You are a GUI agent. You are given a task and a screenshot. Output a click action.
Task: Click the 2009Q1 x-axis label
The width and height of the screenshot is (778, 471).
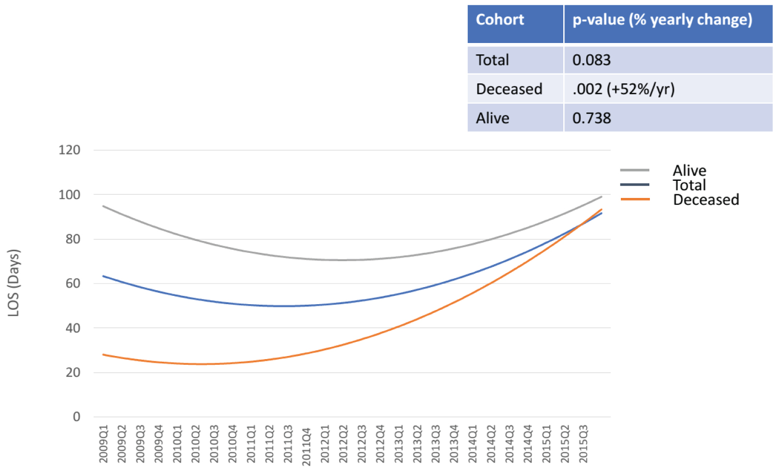[x=104, y=444]
